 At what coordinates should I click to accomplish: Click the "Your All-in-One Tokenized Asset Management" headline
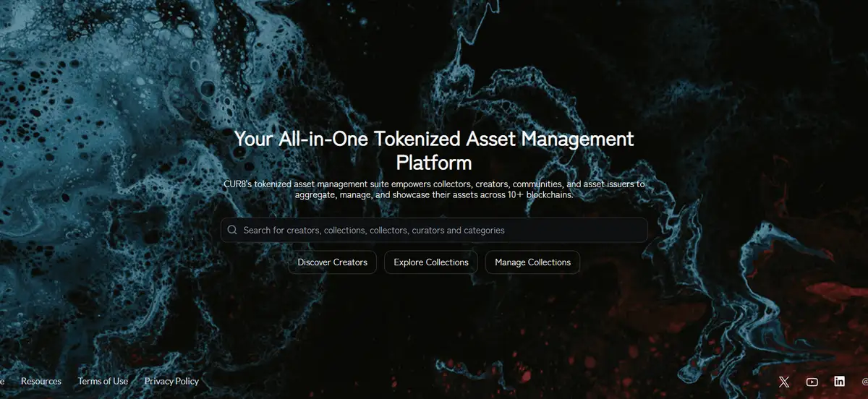tap(433, 138)
